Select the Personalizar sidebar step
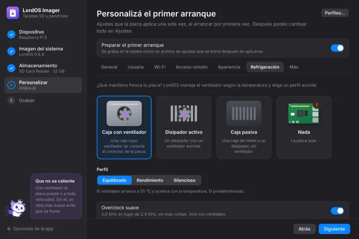Screen dimensions: 359x239 (x=43, y=85)
